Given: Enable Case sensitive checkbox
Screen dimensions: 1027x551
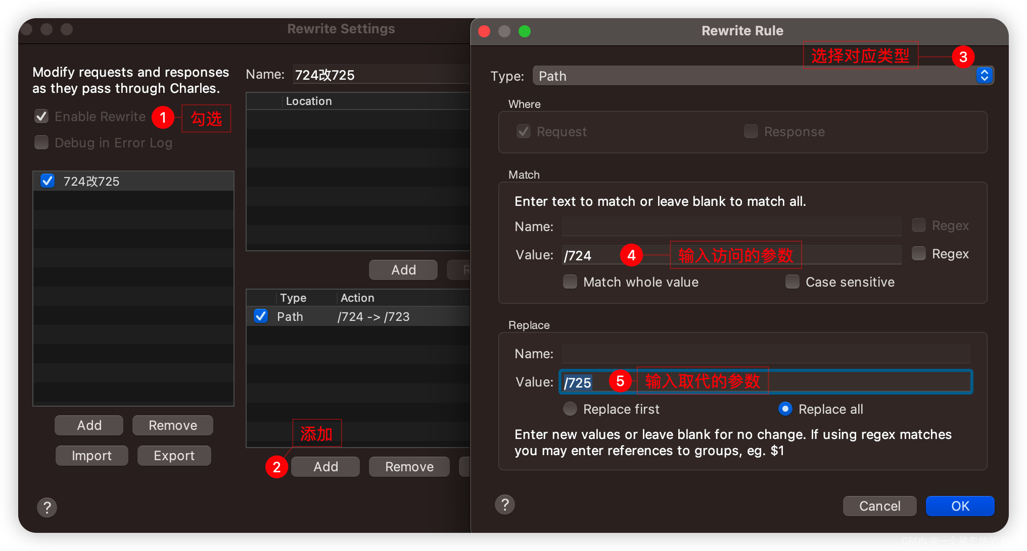Looking at the screenshot, I should (x=792, y=282).
